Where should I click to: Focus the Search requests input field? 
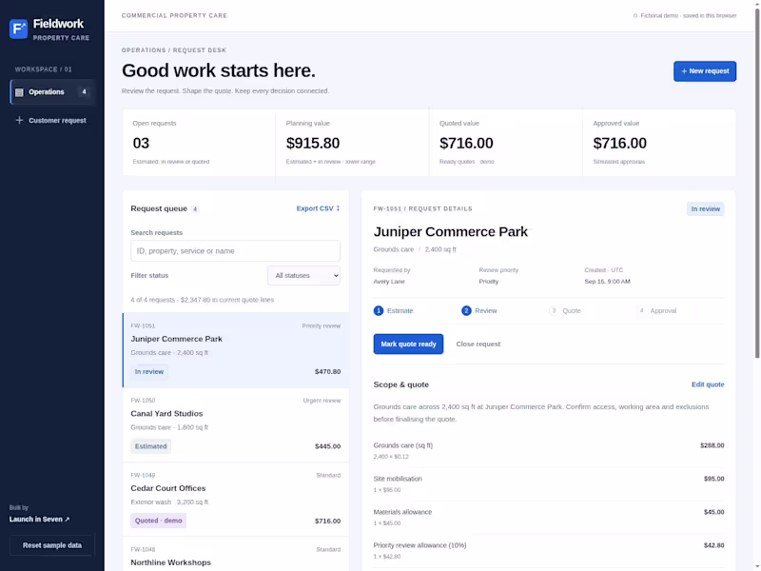235,251
